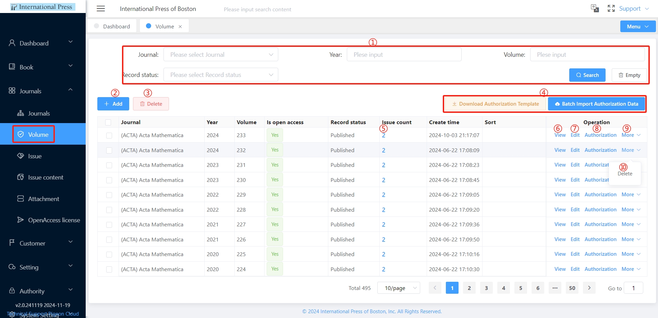Go to previous page with left arrow

(x=435, y=288)
